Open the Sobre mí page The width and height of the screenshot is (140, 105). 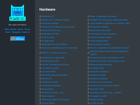point(26,32)
